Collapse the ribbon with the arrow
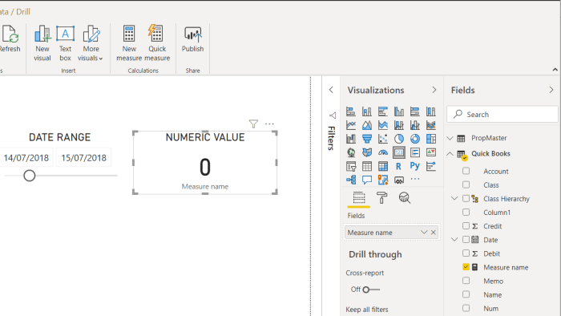The width and height of the screenshot is (561, 316). pyautogui.click(x=555, y=70)
